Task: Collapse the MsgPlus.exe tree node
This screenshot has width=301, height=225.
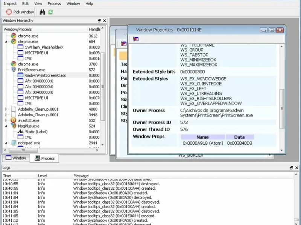Action: tap(6, 126)
